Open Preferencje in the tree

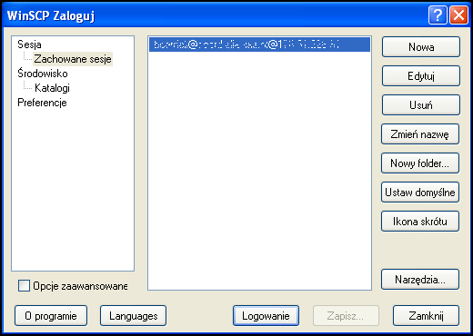tap(42, 103)
